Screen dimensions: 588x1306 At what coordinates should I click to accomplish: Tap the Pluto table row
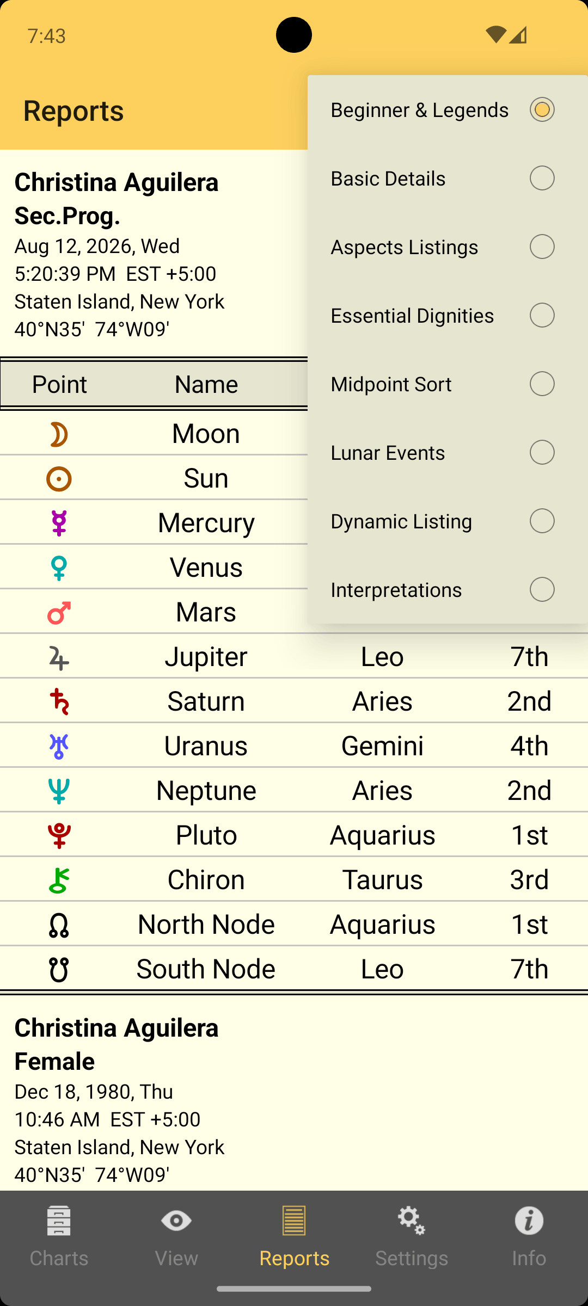(x=294, y=835)
